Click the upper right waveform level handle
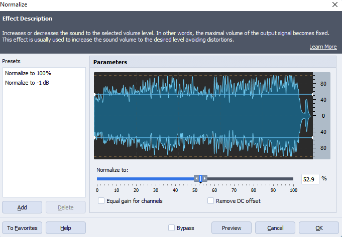 (312, 94)
